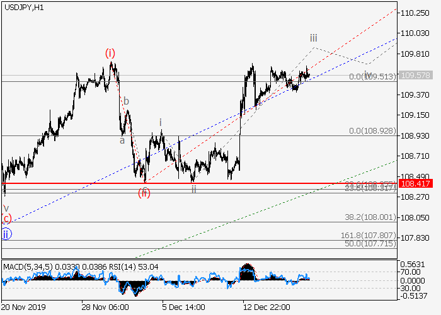Image resolution: width=441 pixels, height=315 pixels.
Task: Click the MACD(5,34,5) indicator label
Action: pos(24,266)
